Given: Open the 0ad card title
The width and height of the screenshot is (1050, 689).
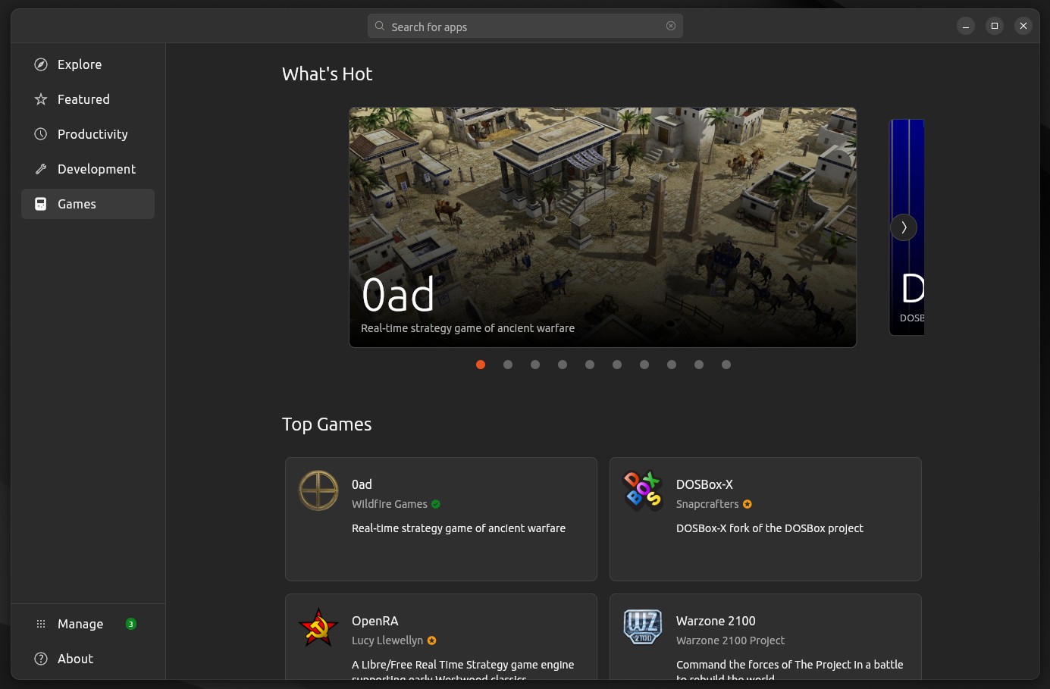Looking at the screenshot, I should pos(362,484).
